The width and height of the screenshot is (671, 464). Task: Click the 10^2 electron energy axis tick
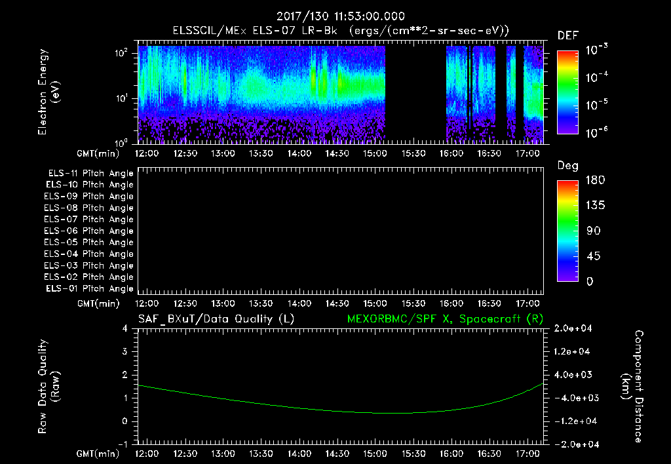121,54
